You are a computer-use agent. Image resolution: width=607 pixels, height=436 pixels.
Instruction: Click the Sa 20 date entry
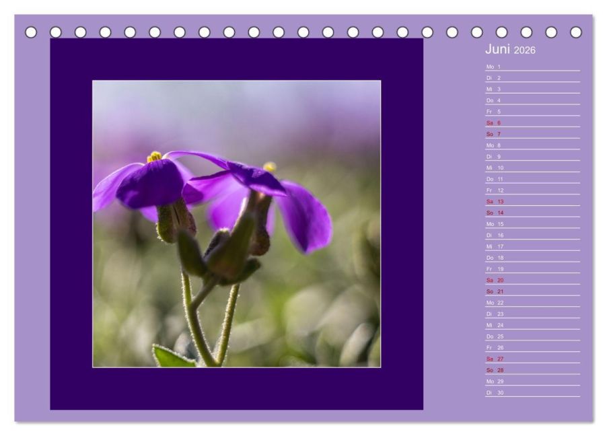[x=495, y=280]
